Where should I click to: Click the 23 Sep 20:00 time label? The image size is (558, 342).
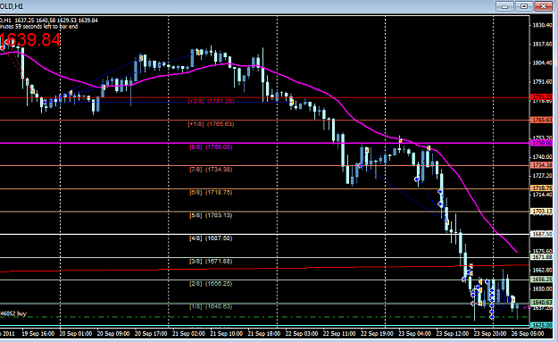click(490, 334)
